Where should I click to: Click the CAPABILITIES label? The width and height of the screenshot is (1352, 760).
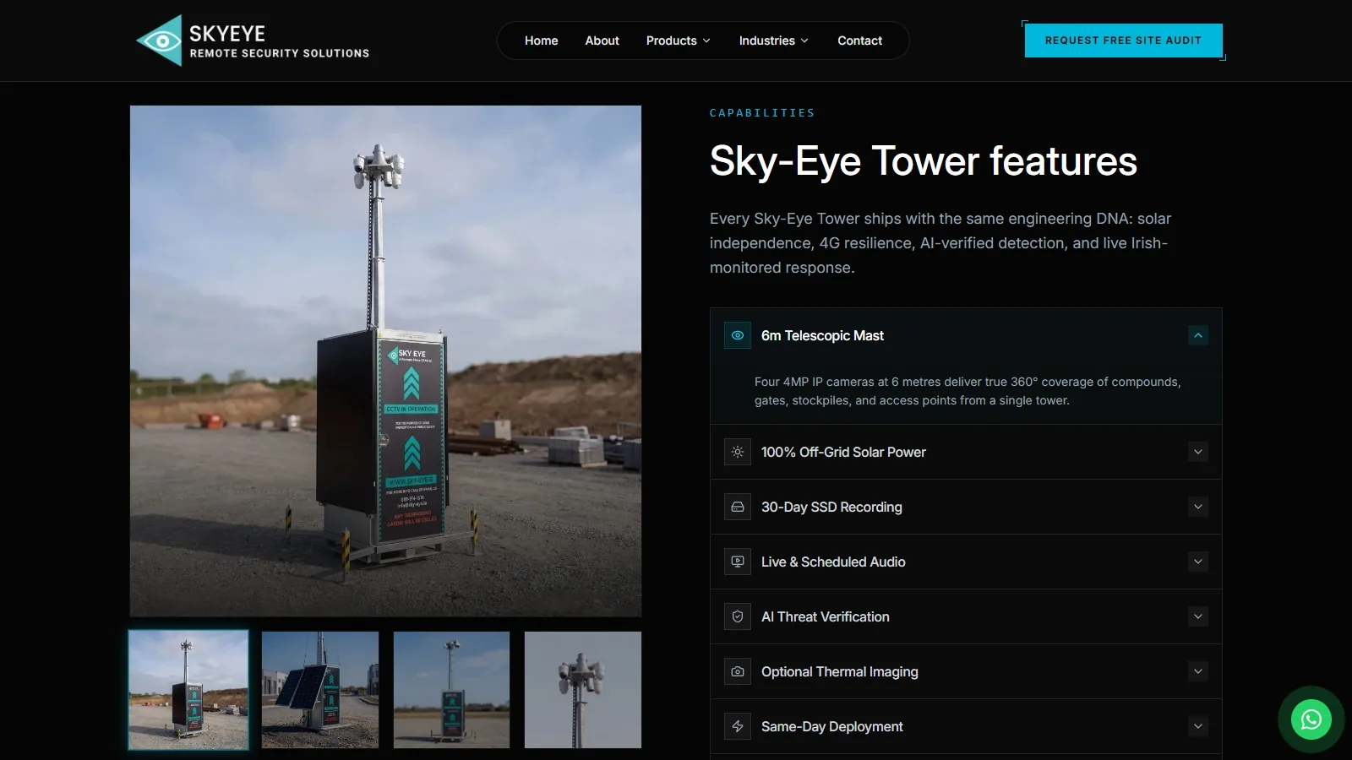coord(762,113)
